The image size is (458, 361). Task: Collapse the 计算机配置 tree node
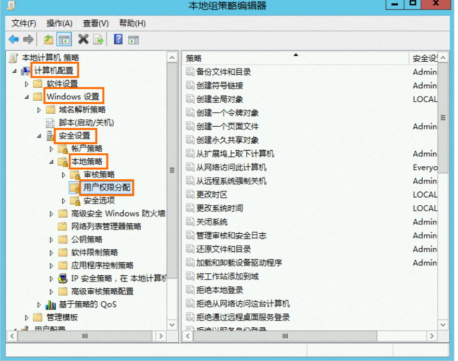(x=15, y=71)
